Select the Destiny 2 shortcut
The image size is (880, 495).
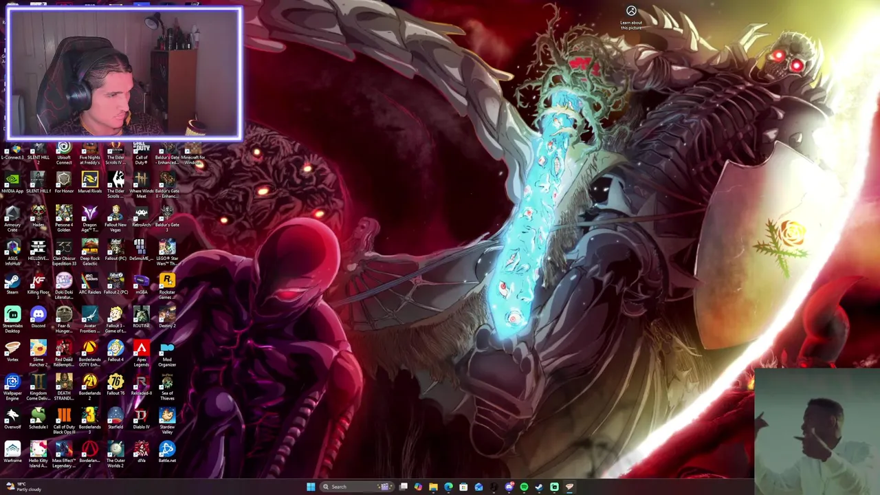pos(167,318)
